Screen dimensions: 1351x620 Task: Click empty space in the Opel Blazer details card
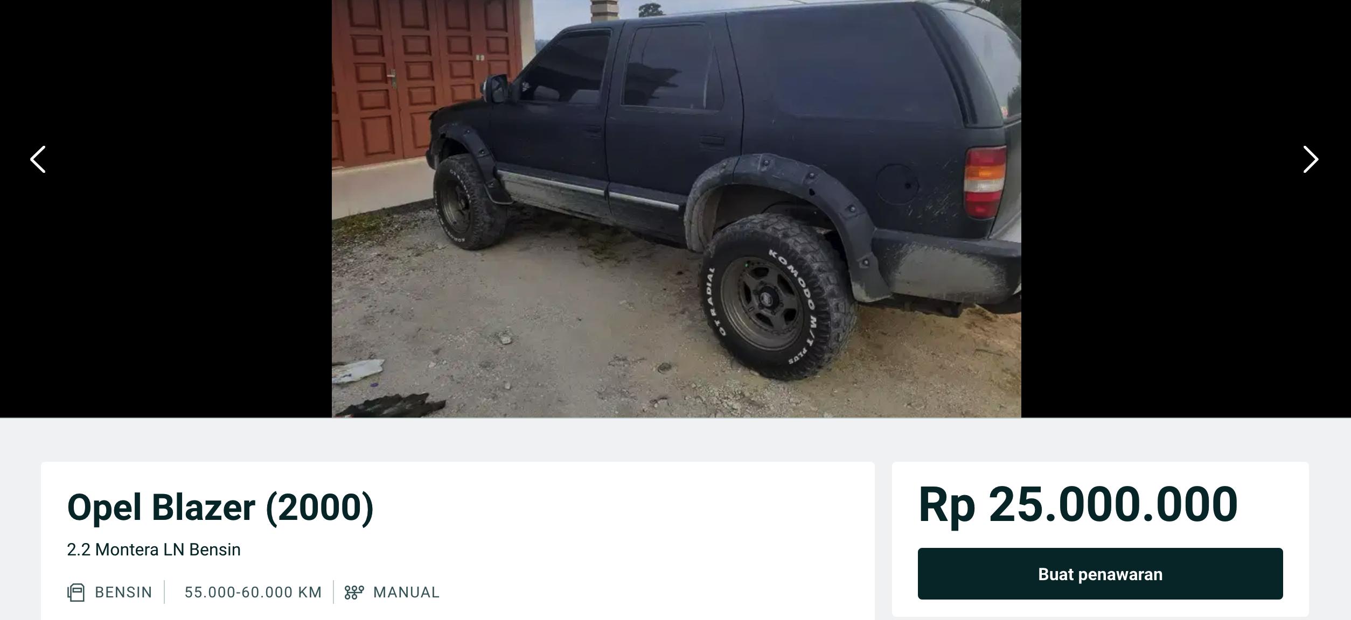(x=646, y=538)
